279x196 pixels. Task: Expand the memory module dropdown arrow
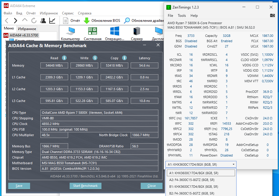coord(234,164)
